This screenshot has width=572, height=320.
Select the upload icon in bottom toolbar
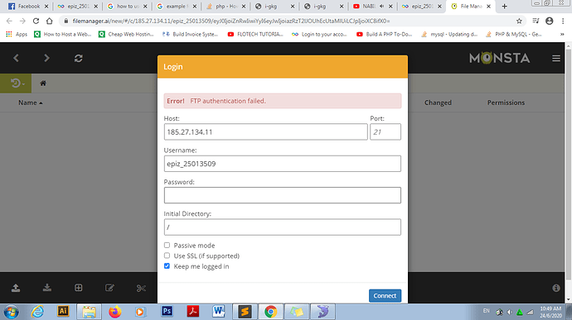[16, 288]
